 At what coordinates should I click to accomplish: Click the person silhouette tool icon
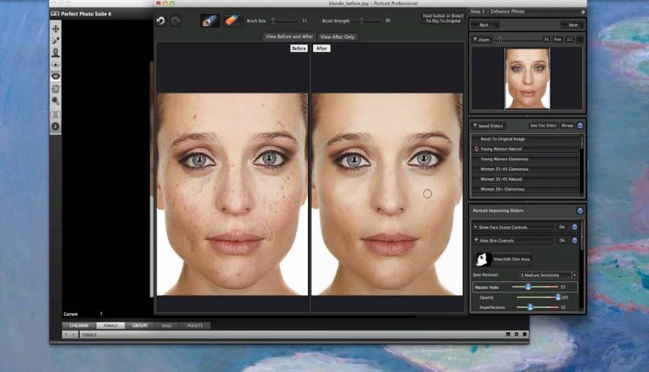pos(55,53)
